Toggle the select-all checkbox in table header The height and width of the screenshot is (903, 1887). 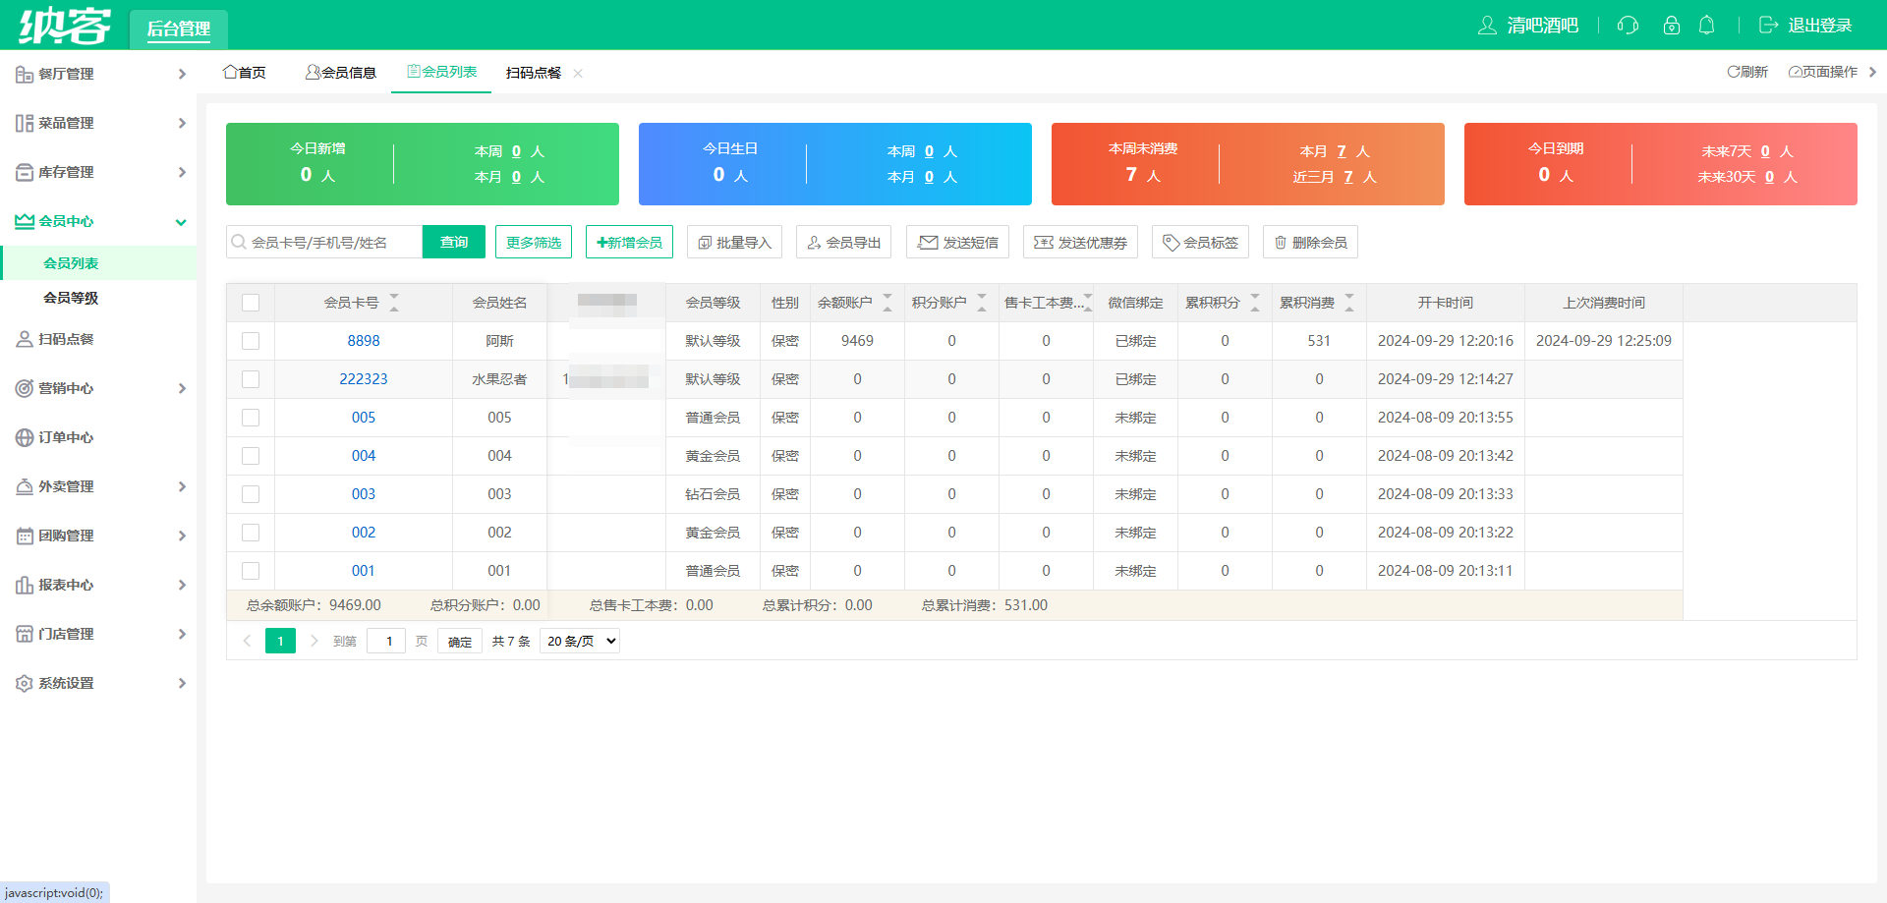(251, 303)
